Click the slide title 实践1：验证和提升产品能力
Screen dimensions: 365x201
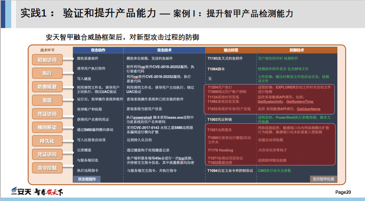pos(88,13)
